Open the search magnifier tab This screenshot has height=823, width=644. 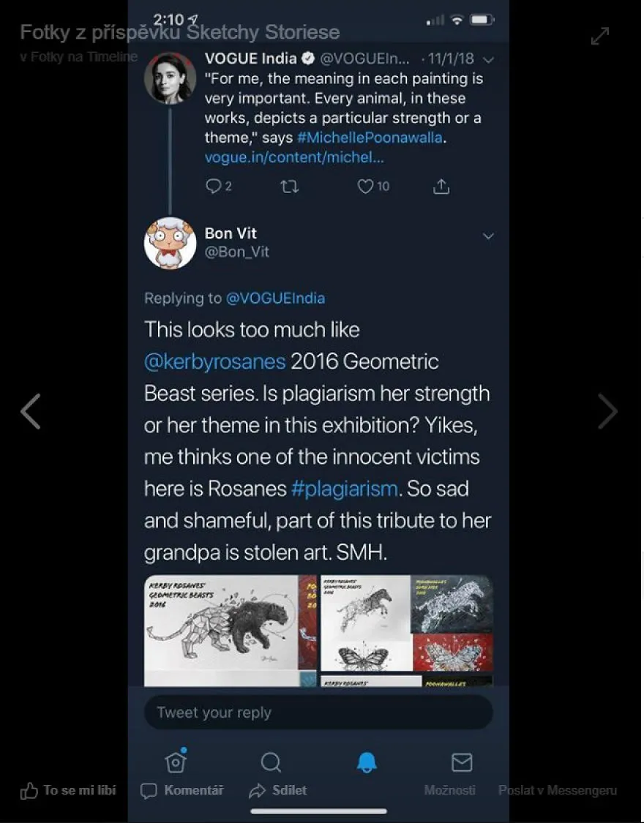(271, 762)
